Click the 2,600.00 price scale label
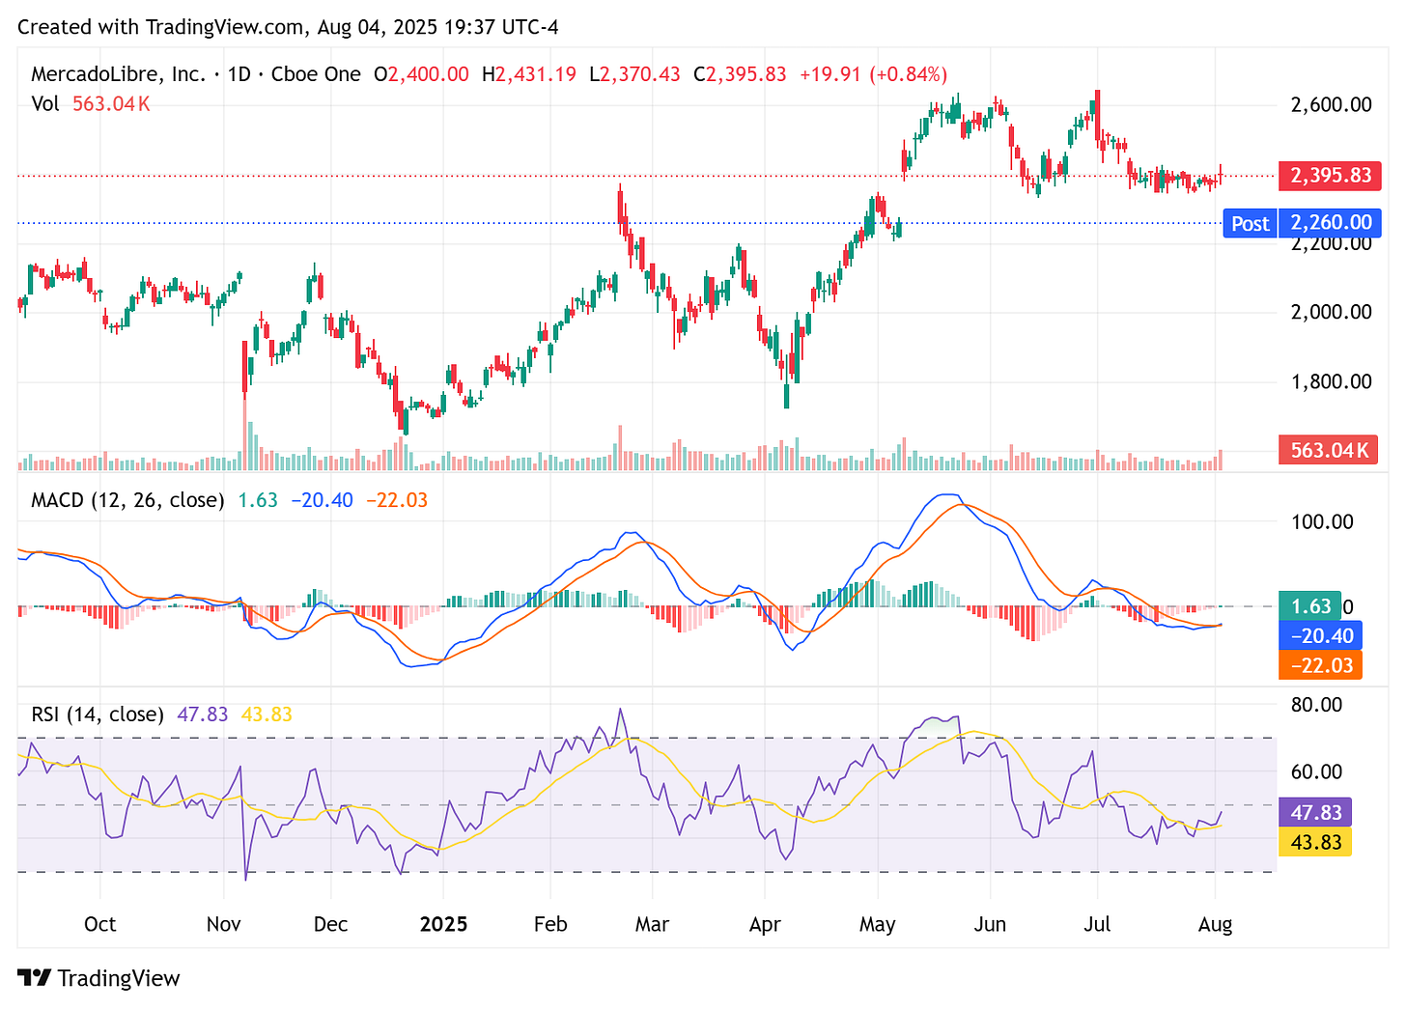The width and height of the screenshot is (1406, 1009). tap(1330, 104)
